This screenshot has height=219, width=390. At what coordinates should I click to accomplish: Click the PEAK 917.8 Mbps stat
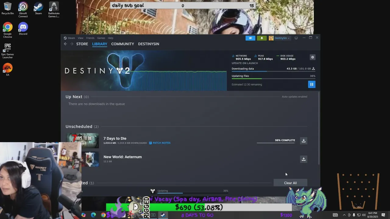(264, 57)
